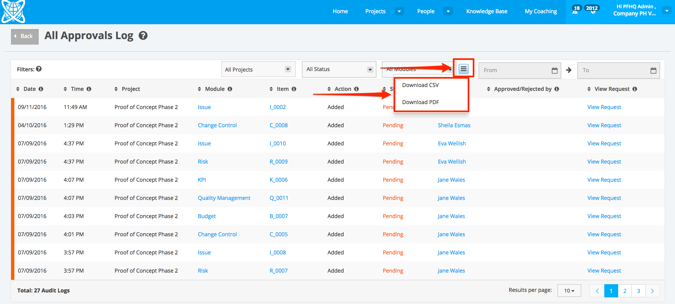Open the To date calendar icon

pyautogui.click(x=653, y=70)
